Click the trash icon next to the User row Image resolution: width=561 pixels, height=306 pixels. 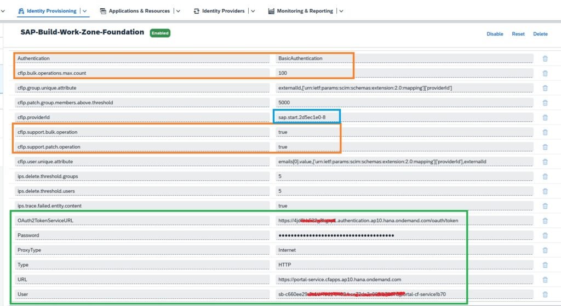(545, 295)
